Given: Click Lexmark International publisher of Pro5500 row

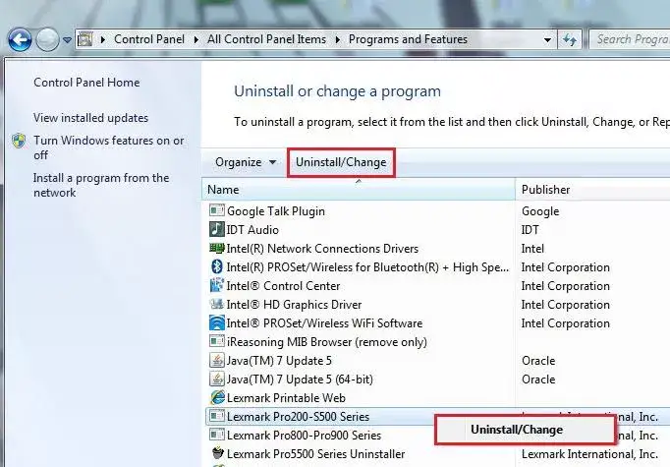Looking at the screenshot, I should (x=589, y=454).
